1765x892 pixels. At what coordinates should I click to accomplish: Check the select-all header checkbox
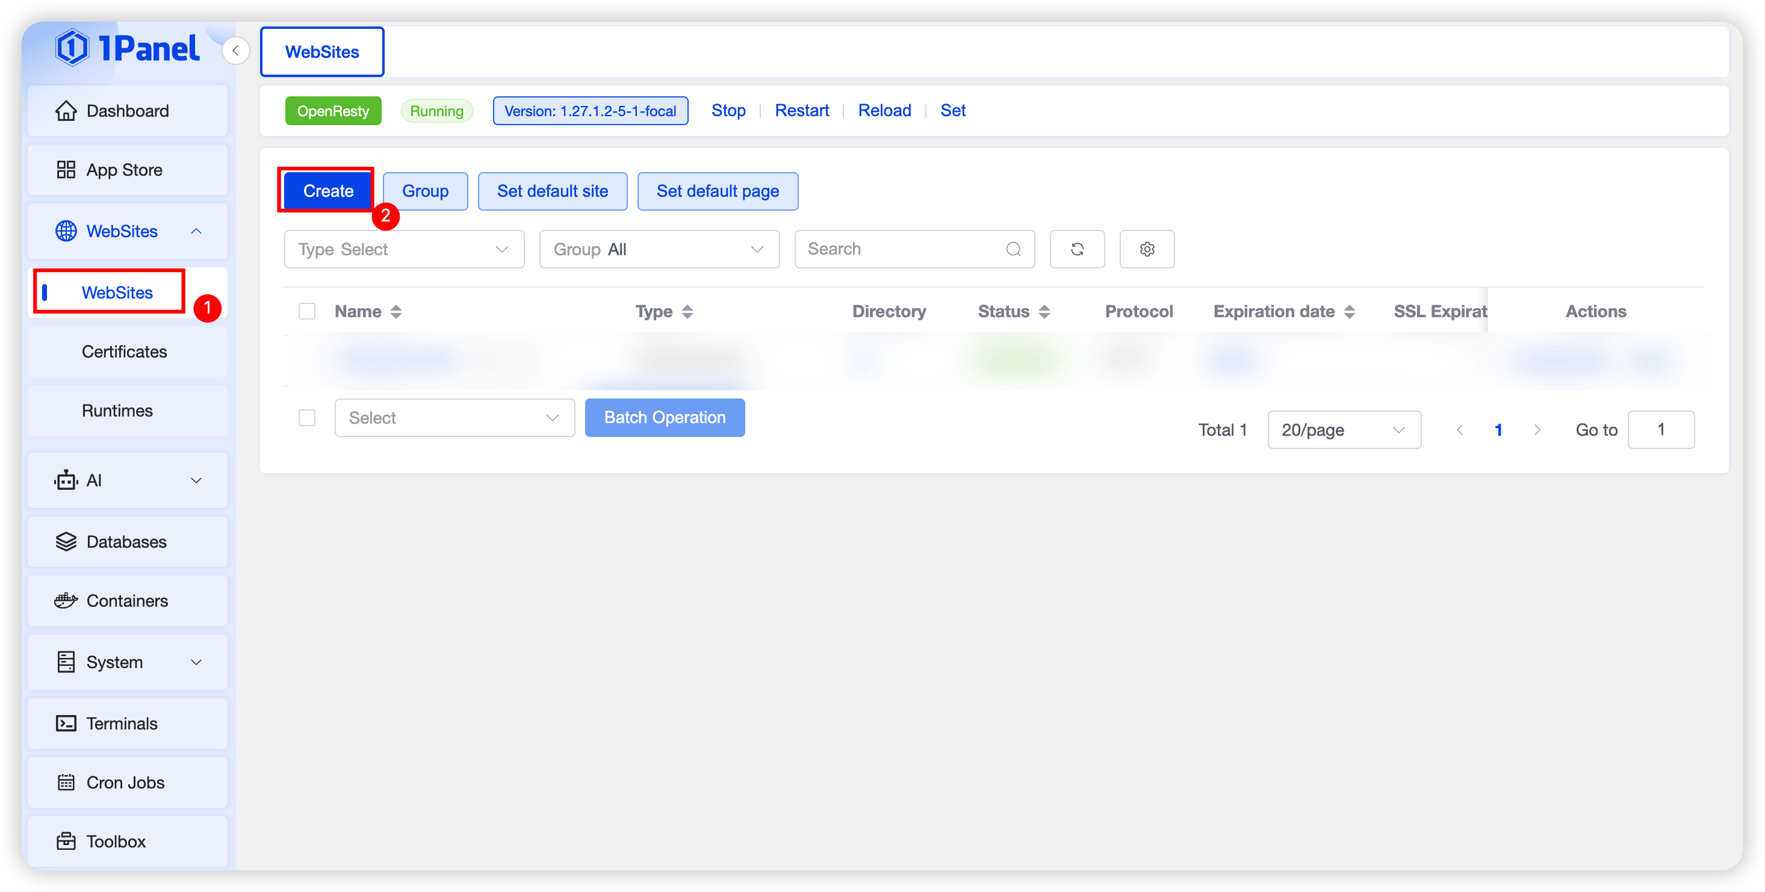tap(307, 312)
